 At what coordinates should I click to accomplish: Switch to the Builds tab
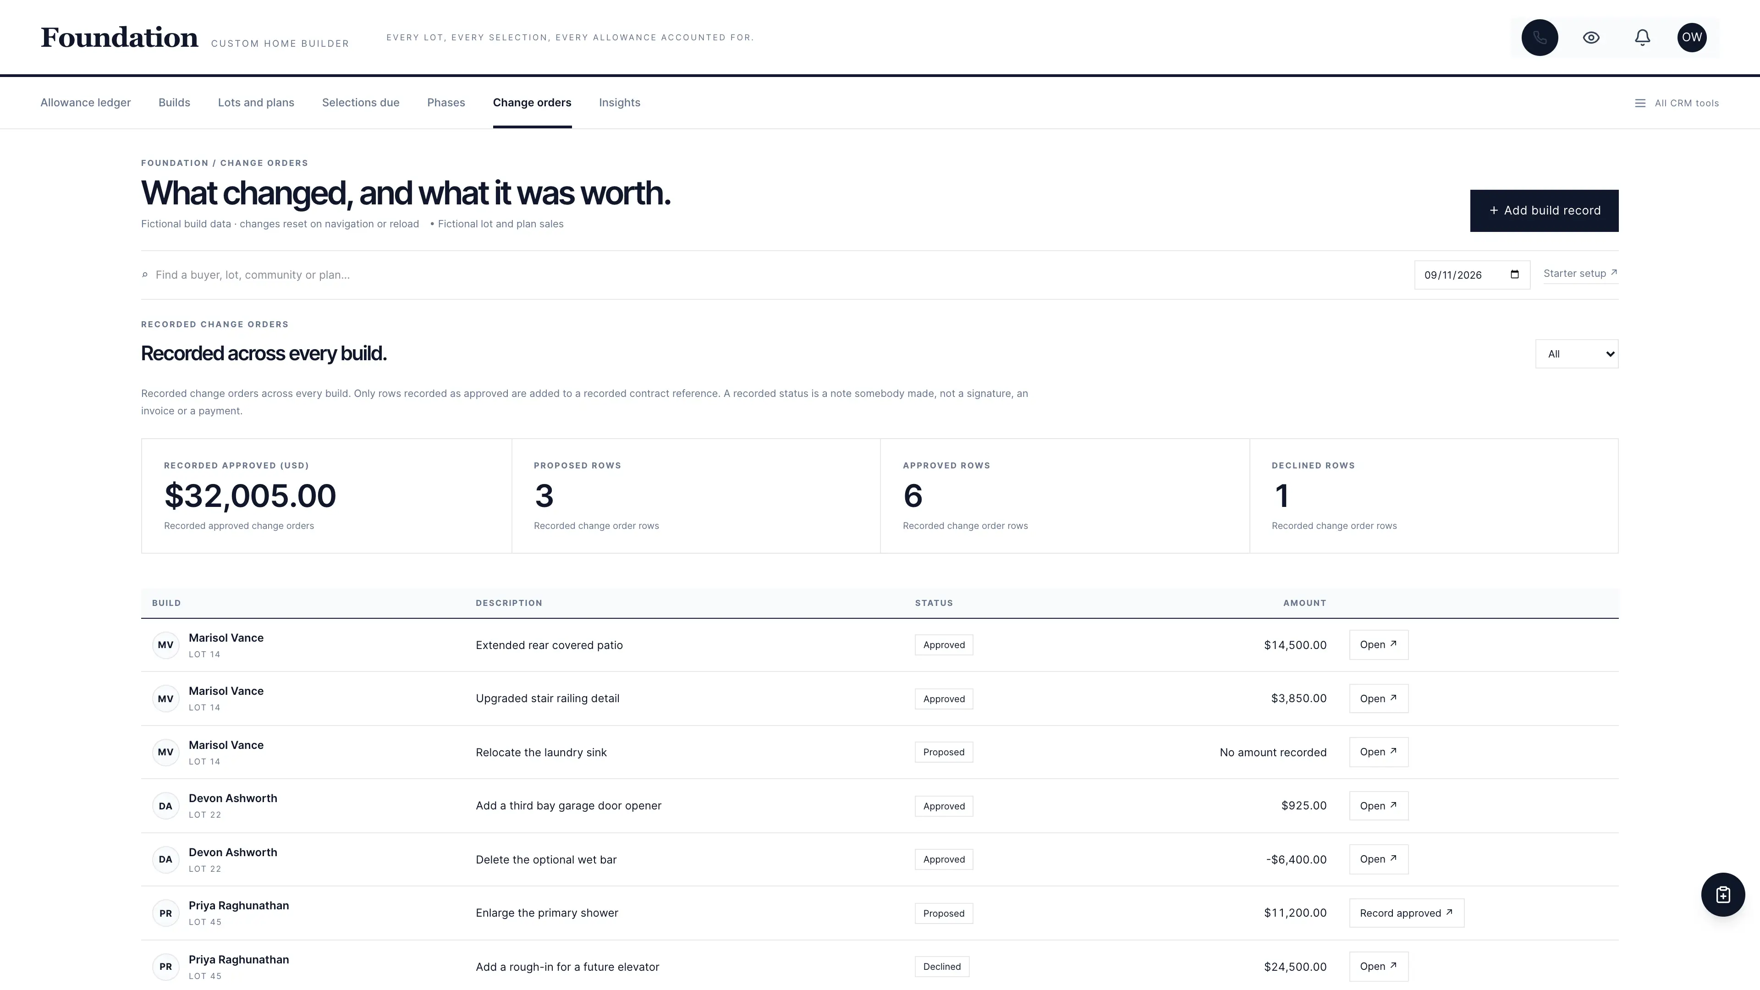[174, 103]
